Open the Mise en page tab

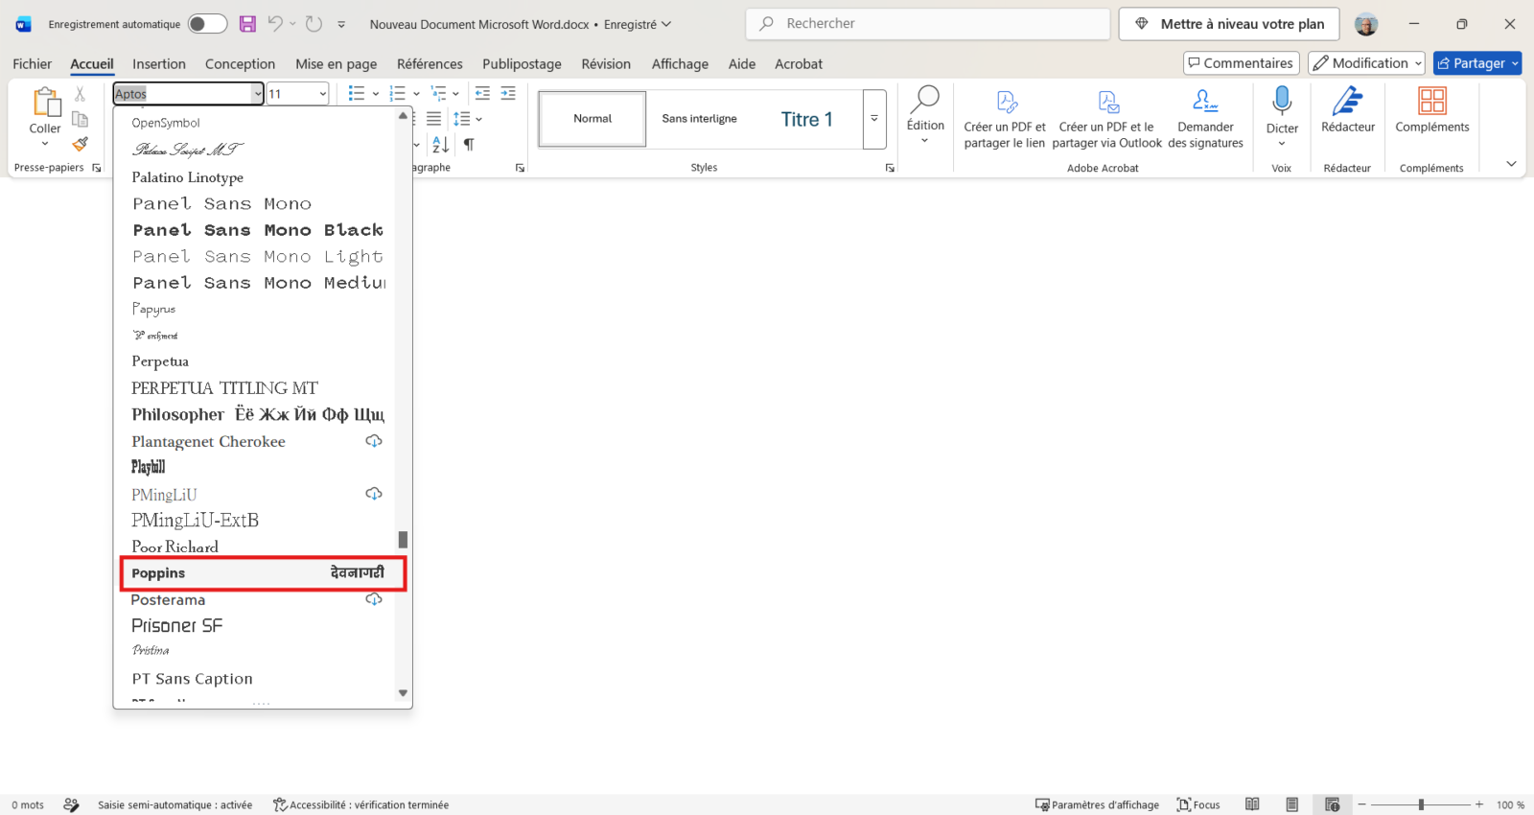point(336,64)
